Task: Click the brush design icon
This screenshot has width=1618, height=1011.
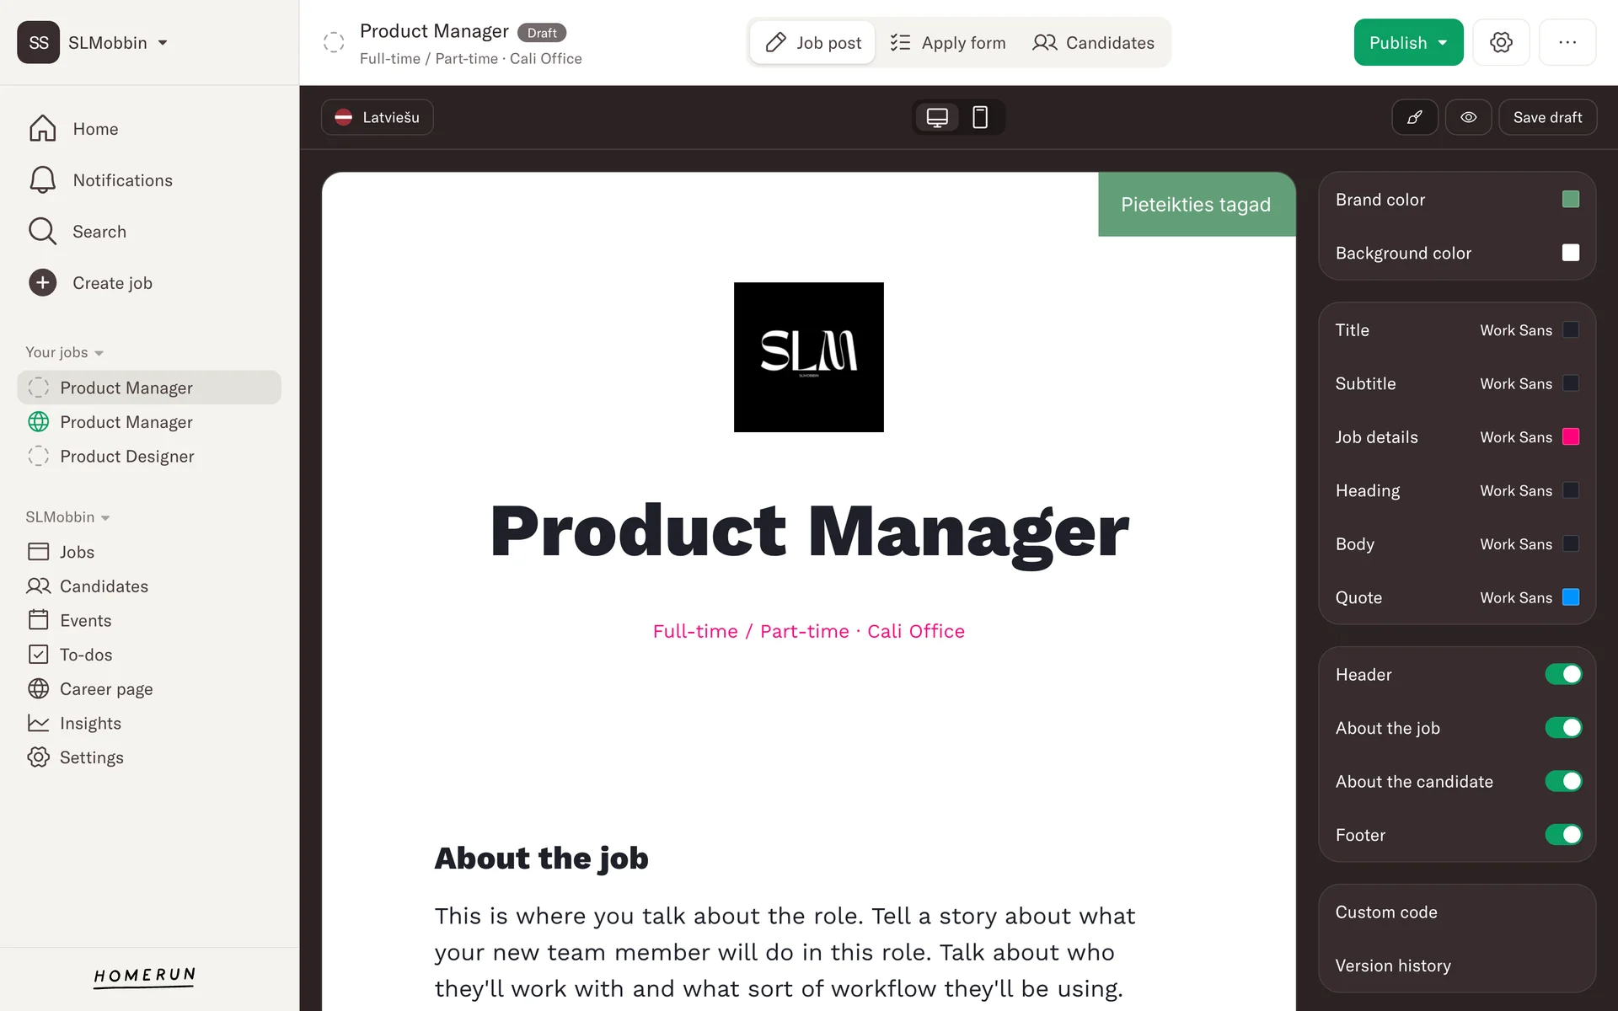Action: [x=1415, y=117]
